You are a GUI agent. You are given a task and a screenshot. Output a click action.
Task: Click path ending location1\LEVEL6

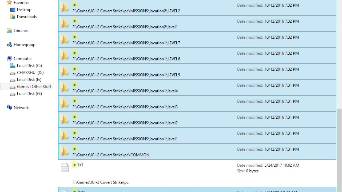[126, 59]
